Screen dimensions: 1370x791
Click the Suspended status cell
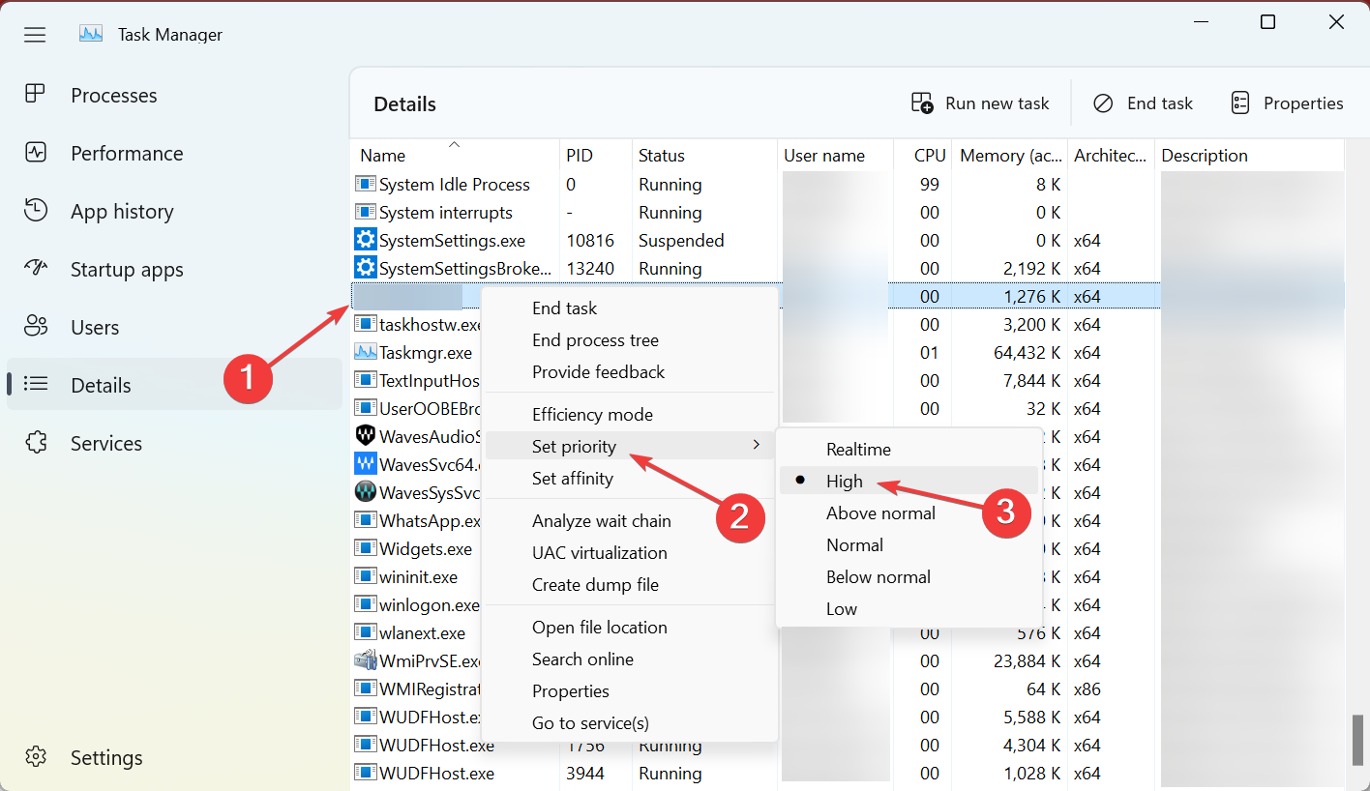(x=681, y=240)
